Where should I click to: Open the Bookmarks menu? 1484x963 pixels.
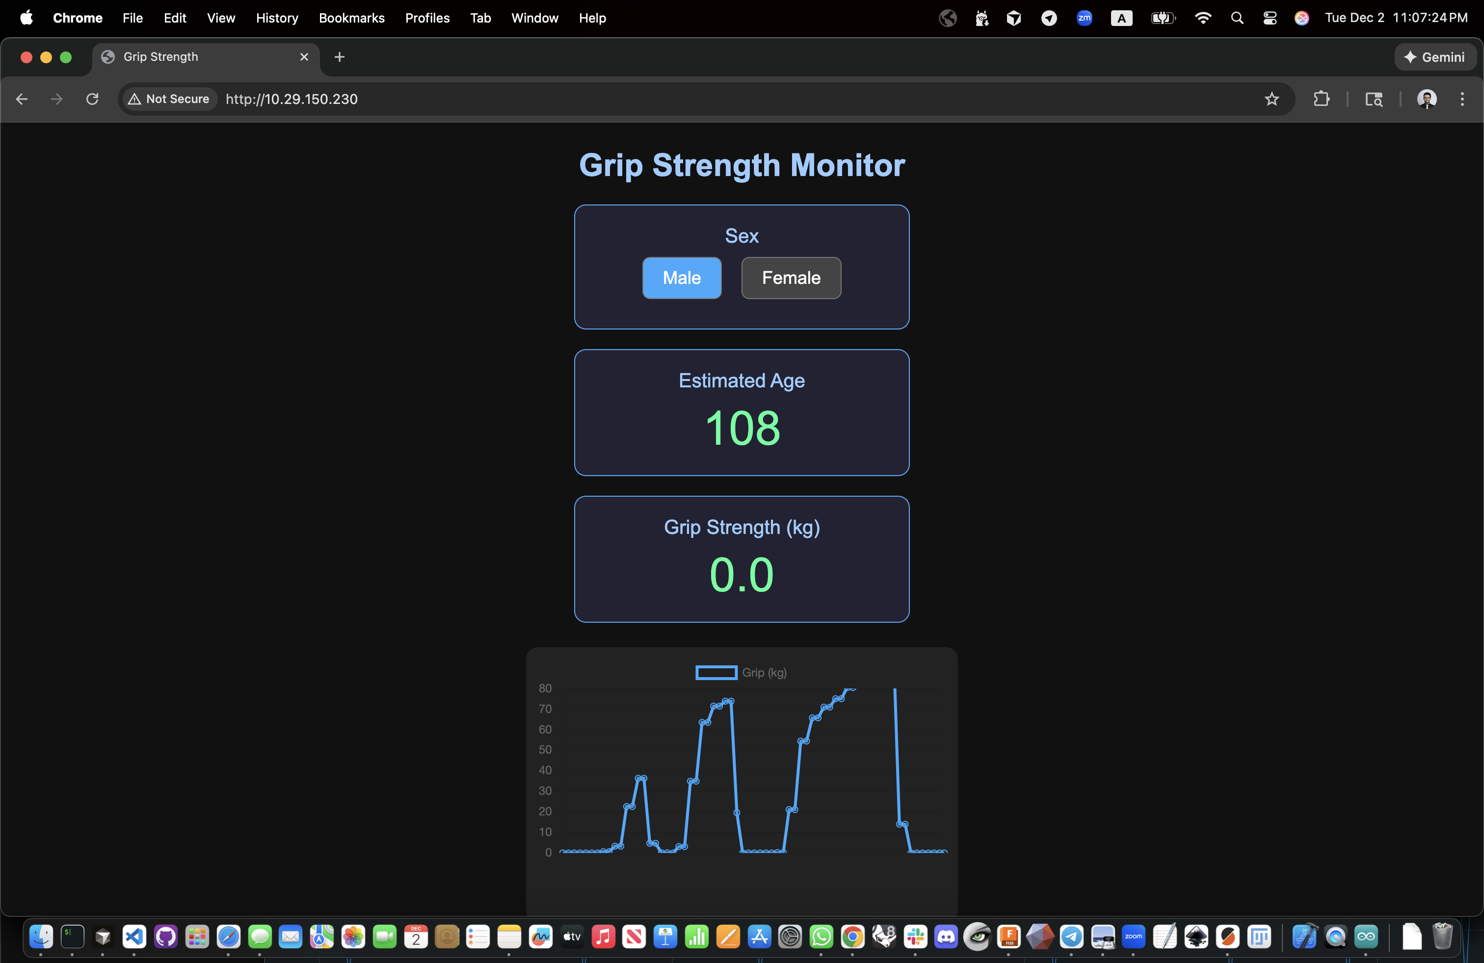click(352, 18)
